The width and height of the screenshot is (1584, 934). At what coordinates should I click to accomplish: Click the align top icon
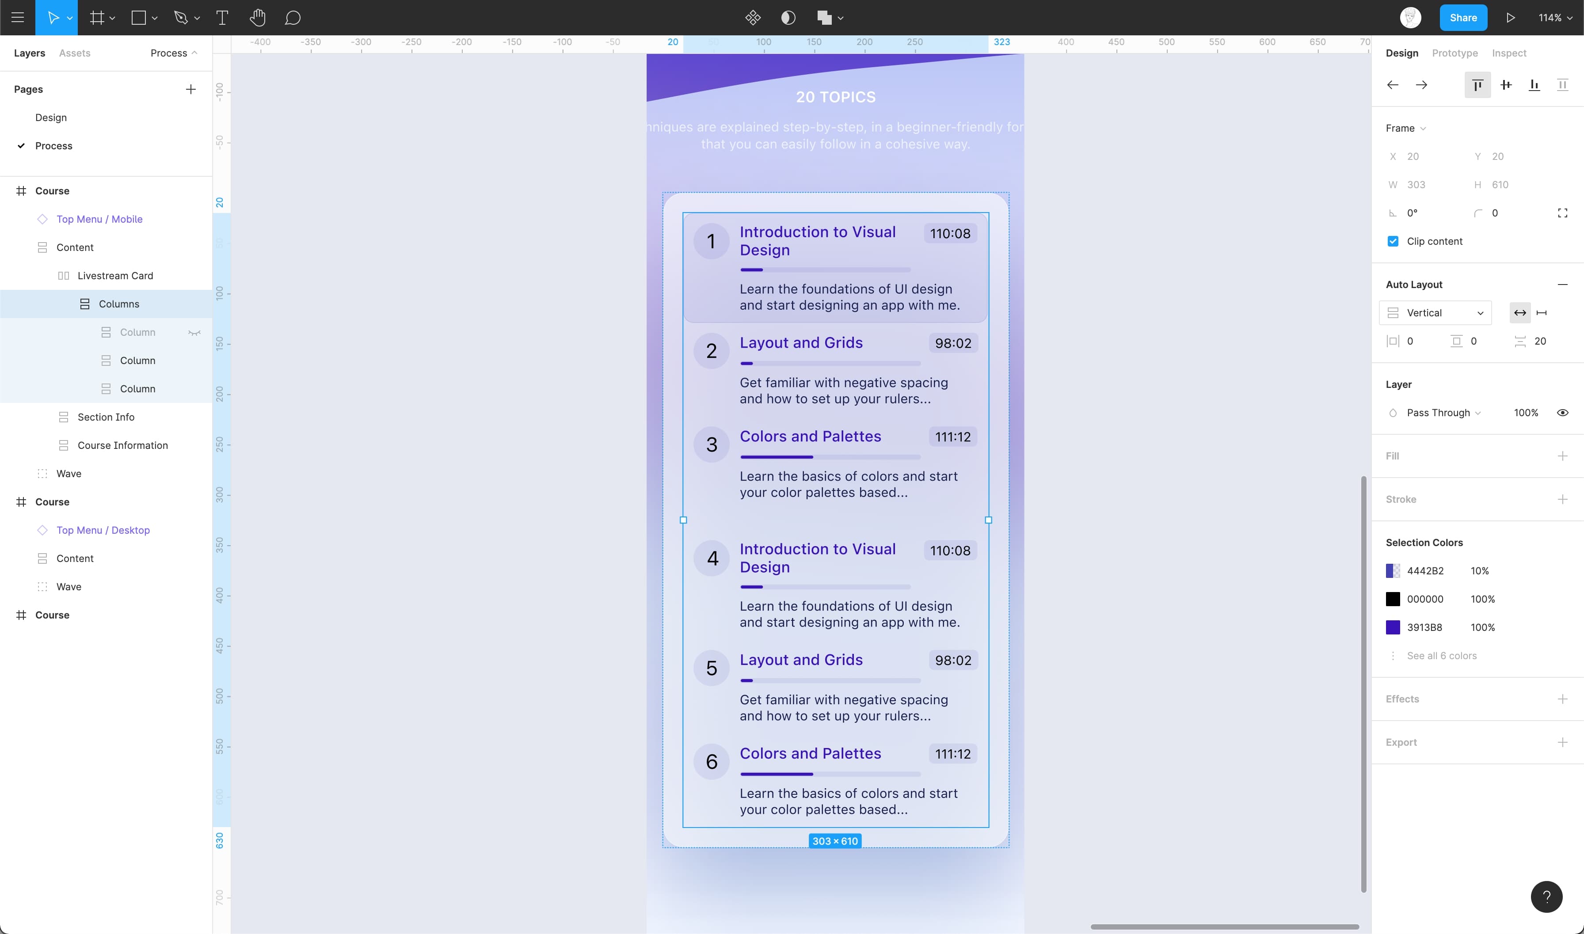tap(1477, 85)
